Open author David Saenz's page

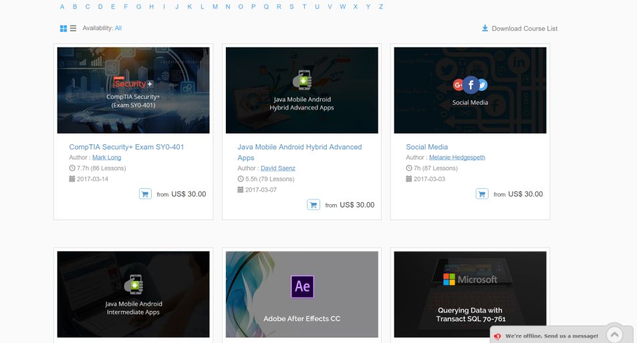click(x=278, y=168)
